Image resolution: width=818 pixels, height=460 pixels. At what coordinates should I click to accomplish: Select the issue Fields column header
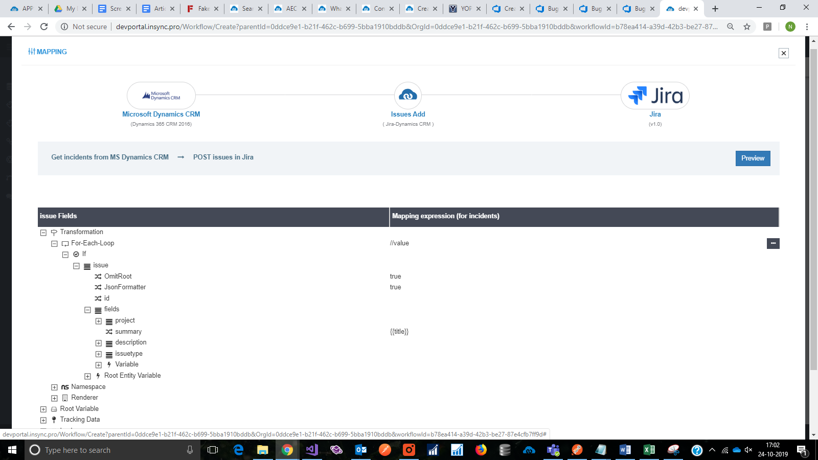(x=213, y=217)
